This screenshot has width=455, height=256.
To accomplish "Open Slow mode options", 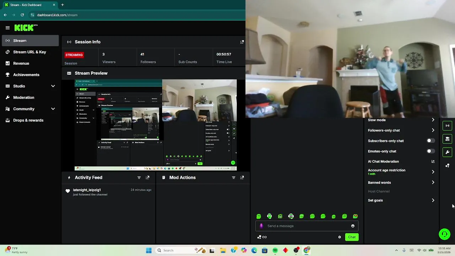I will click(401, 120).
